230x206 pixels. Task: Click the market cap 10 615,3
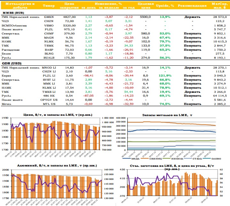tap(220, 41)
